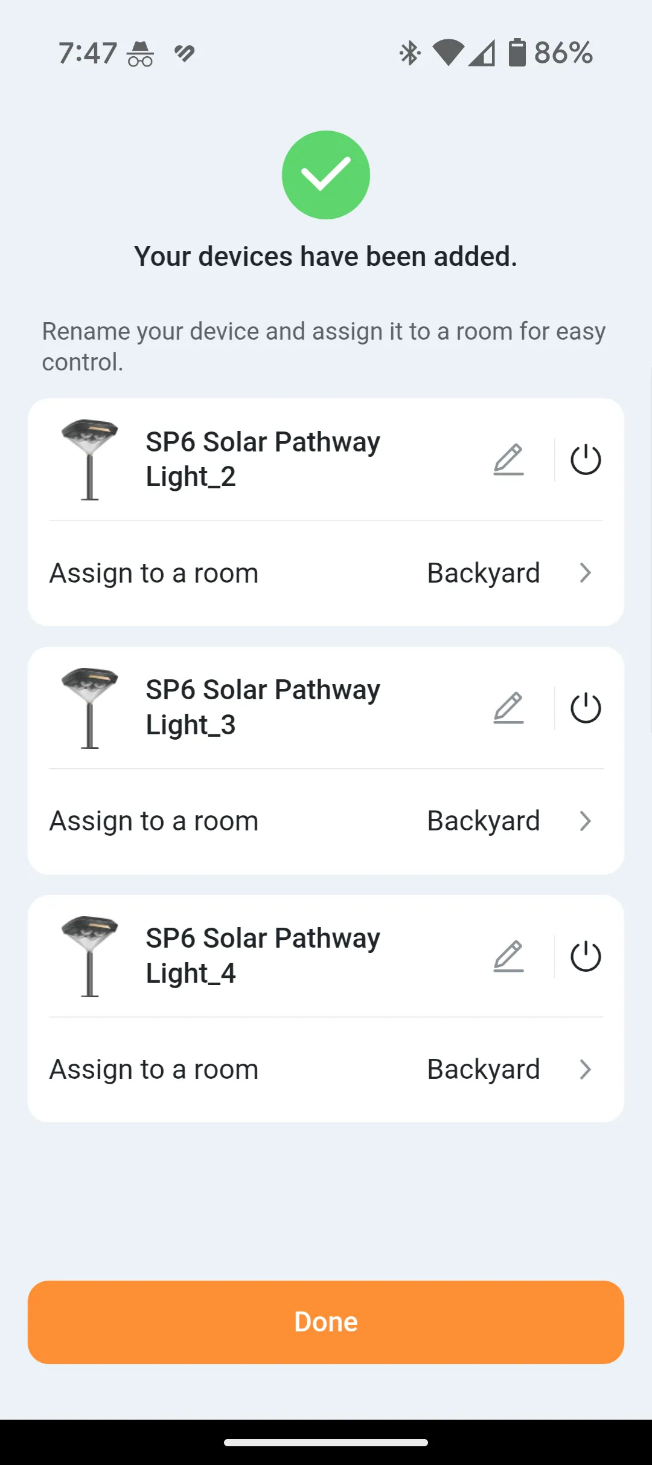Expand room chevron for Light_4
The image size is (652, 1465).
pos(585,1070)
